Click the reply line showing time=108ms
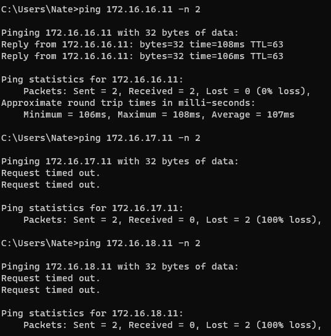331x336 pixels. 142,44
